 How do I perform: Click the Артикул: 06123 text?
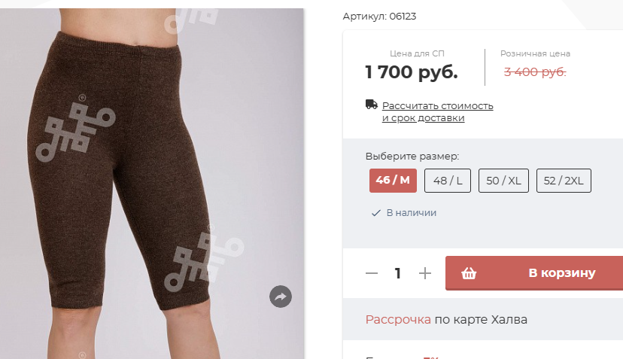pyautogui.click(x=379, y=17)
